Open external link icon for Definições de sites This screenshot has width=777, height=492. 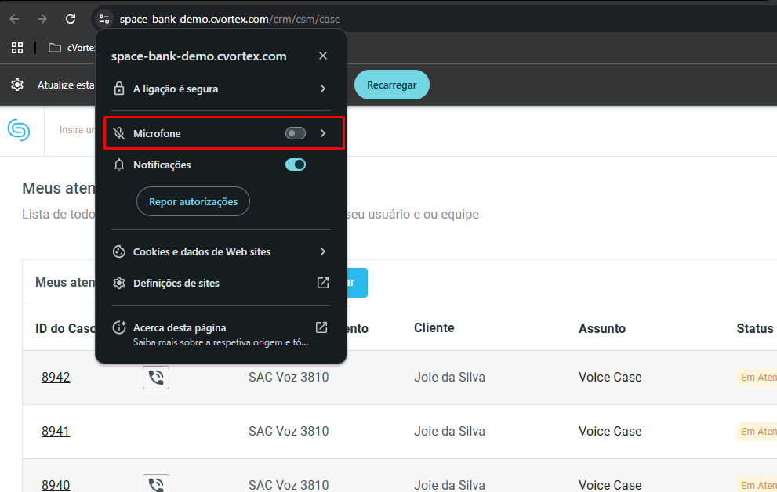pos(322,283)
